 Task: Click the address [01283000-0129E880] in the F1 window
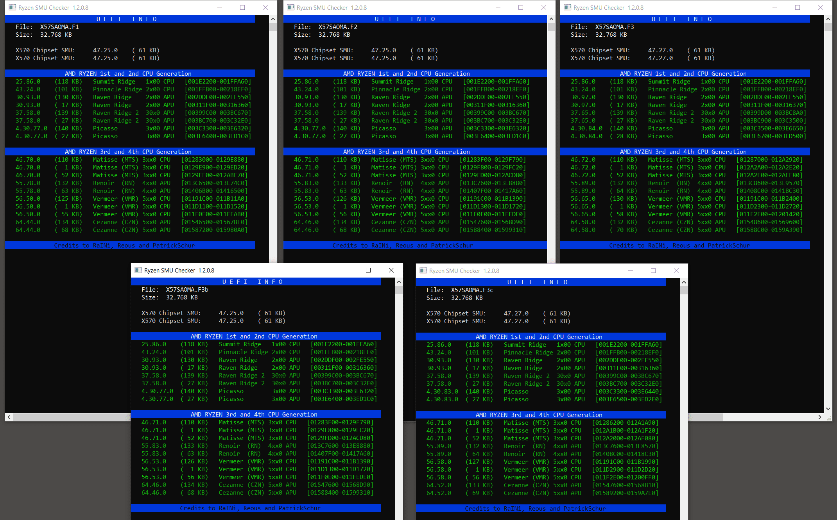[214, 160]
